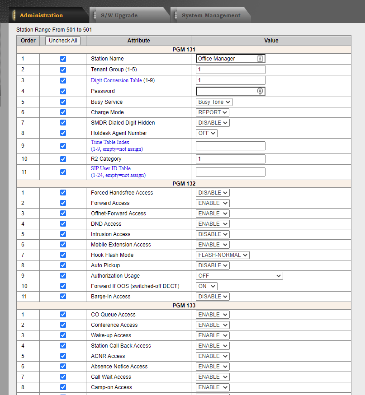The height and width of the screenshot is (395, 365).
Task: Switch to the S/W Upgrade tab
Action: tap(119, 15)
